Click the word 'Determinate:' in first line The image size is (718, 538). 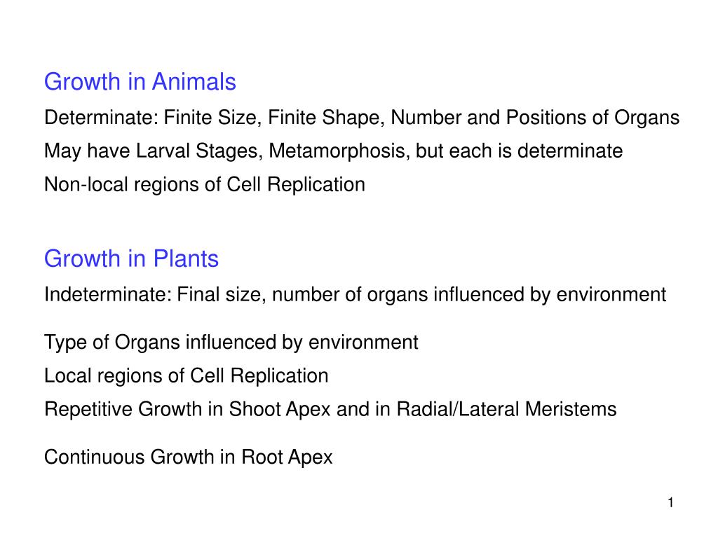tap(102, 118)
